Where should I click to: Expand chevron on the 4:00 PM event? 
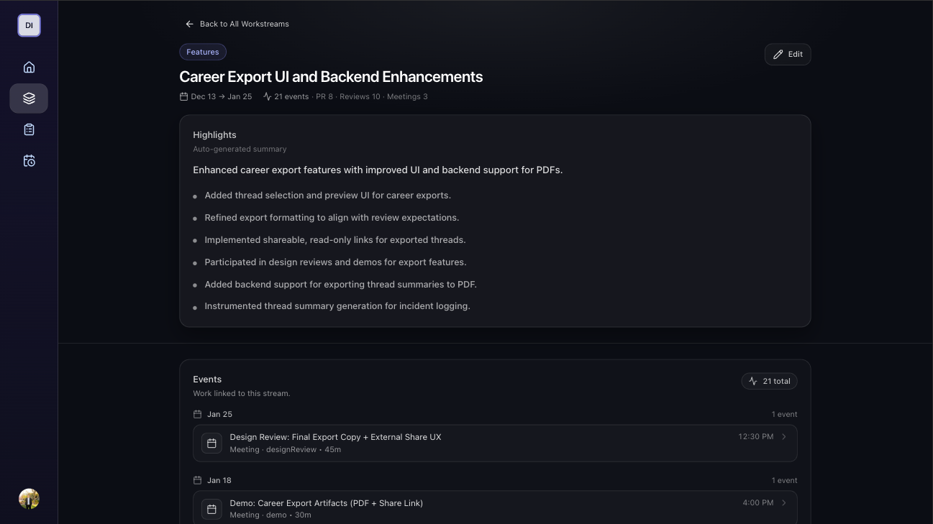[784, 502]
